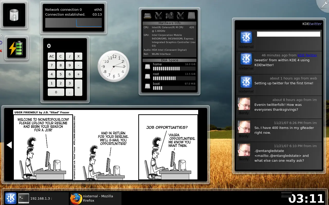329x205 pixels.
Task: Click the minus button on calculator
Action: 78,65
